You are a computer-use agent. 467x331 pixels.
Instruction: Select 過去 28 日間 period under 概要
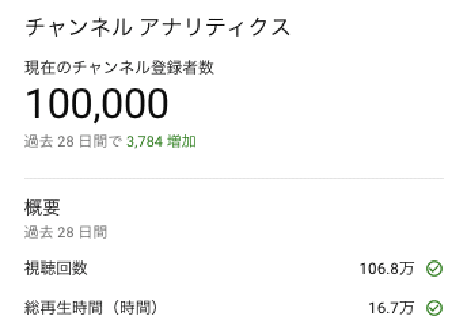pyautogui.click(x=66, y=232)
